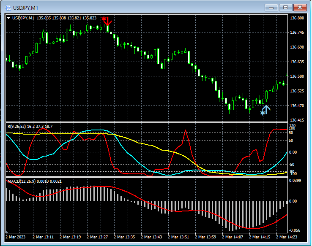312x246 pixels.
Task: Click the 136.470 price axis label
Action: pos(297,105)
